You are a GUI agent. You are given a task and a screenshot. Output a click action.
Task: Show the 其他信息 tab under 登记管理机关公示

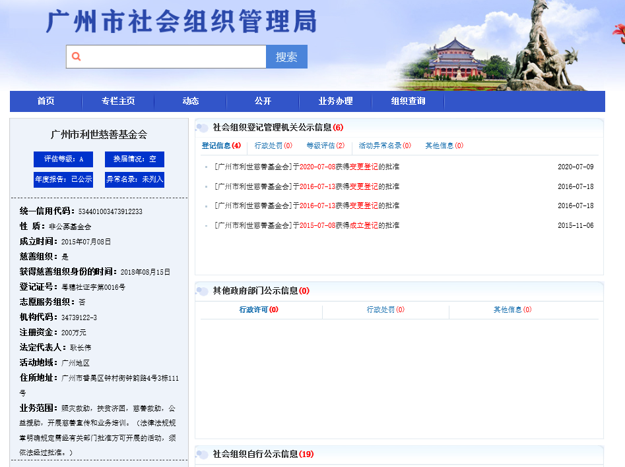pos(444,146)
